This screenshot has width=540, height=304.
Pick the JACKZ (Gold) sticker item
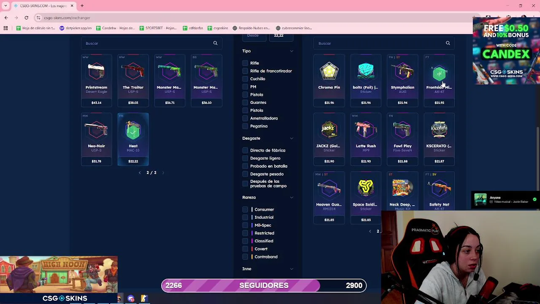click(x=329, y=139)
